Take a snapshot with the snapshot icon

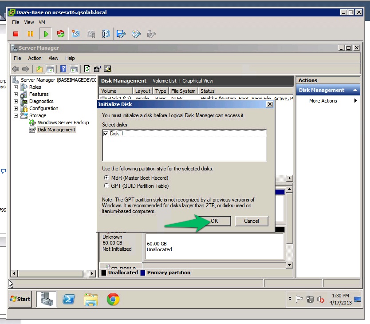[75, 34]
